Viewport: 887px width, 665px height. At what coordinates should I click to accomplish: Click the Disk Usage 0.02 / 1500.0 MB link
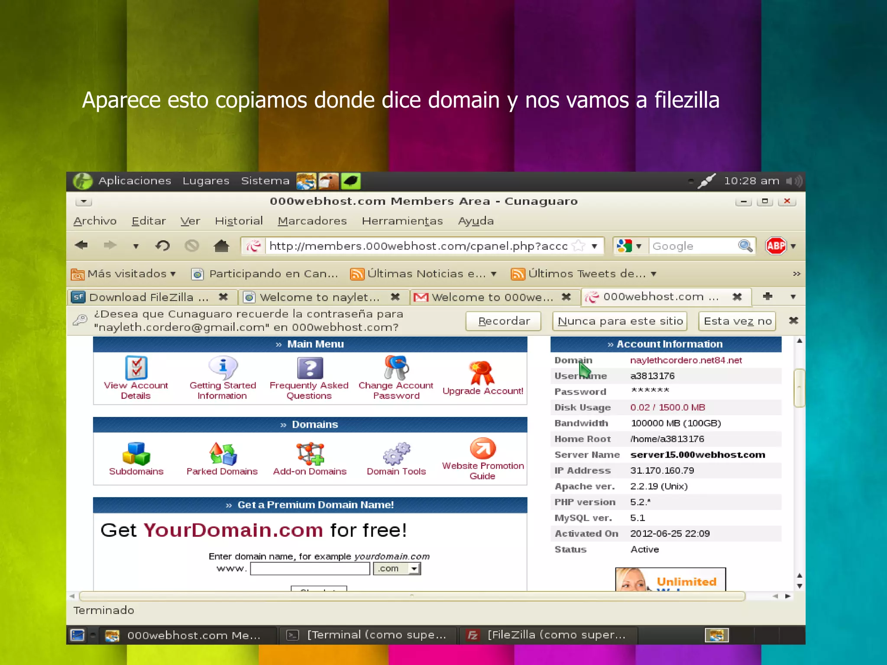667,407
